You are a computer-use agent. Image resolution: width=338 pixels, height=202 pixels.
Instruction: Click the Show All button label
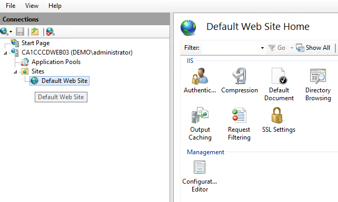(x=318, y=48)
